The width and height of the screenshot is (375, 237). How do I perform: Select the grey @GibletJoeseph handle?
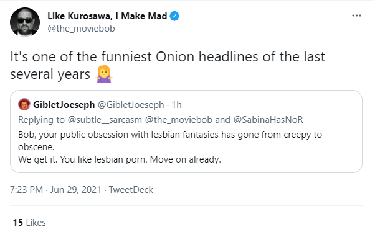131,105
